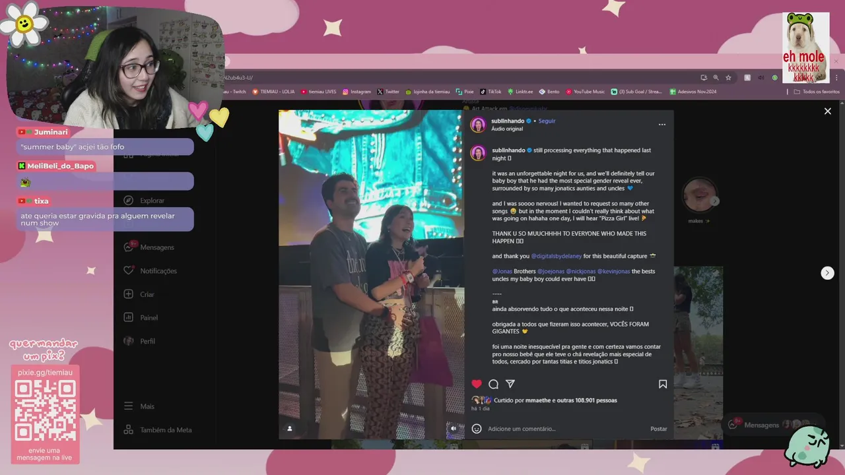Open Perfil in the Instagram sidebar
The width and height of the screenshot is (845, 475).
(139, 341)
